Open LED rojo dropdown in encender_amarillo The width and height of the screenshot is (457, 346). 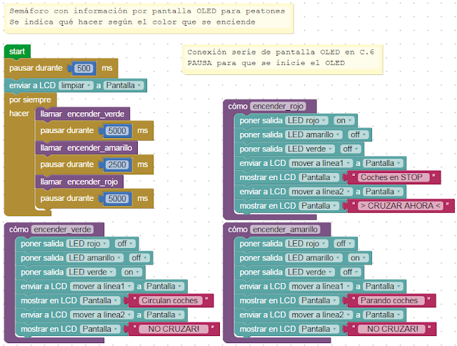306,244
